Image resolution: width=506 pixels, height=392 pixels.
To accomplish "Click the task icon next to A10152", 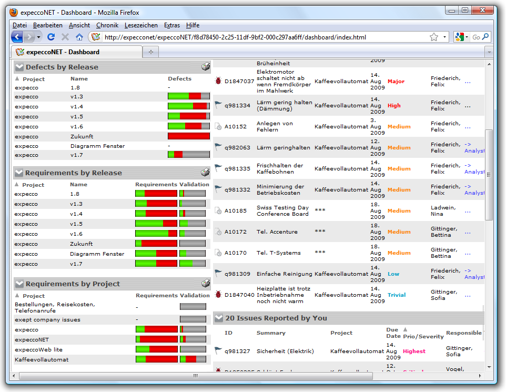I will click(x=219, y=126).
